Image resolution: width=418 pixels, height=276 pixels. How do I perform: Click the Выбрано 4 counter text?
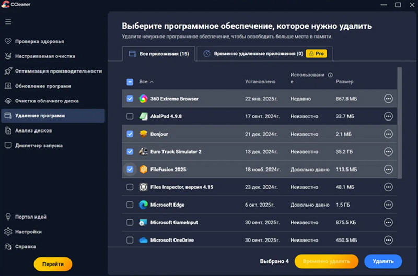point(274,261)
